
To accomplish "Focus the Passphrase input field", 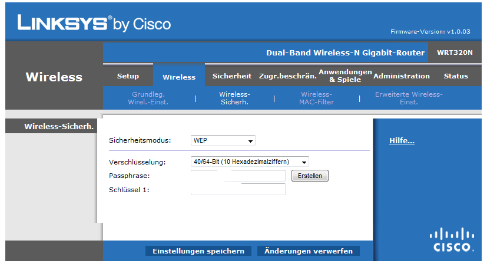I will (238, 176).
